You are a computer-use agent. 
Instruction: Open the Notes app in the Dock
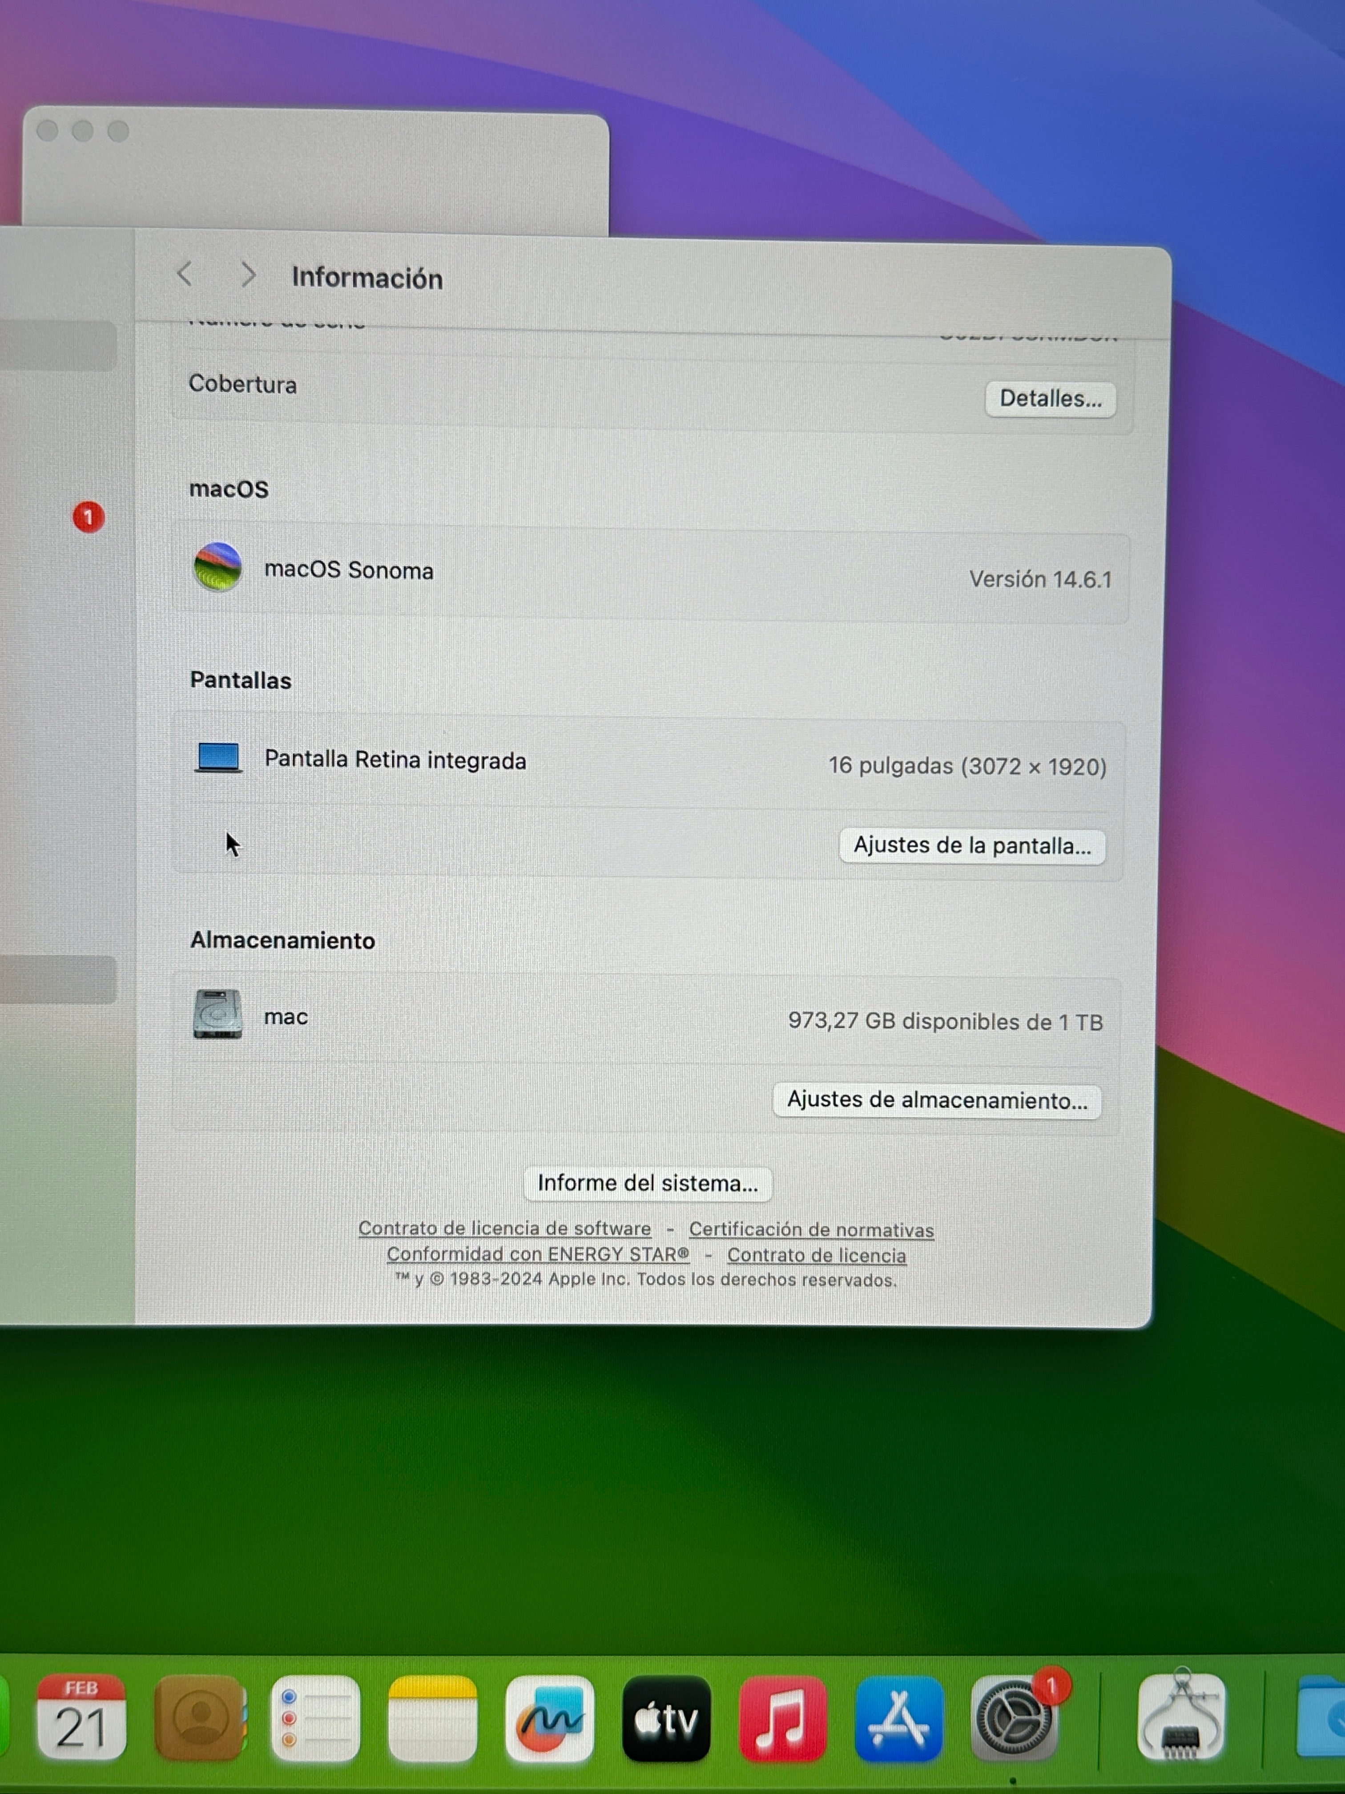pyautogui.click(x=432, y=1718)
